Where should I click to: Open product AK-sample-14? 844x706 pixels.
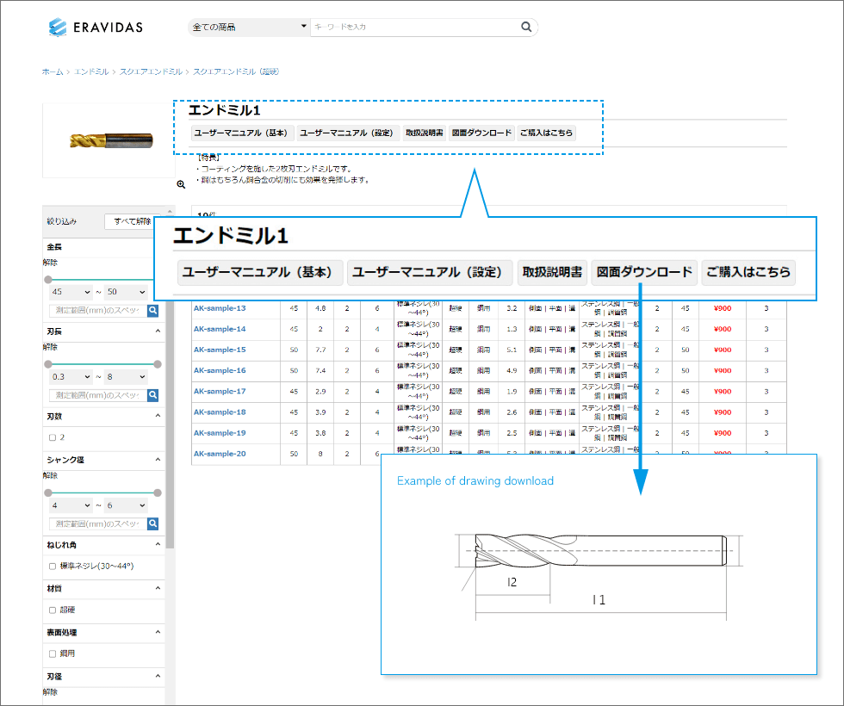220,329
